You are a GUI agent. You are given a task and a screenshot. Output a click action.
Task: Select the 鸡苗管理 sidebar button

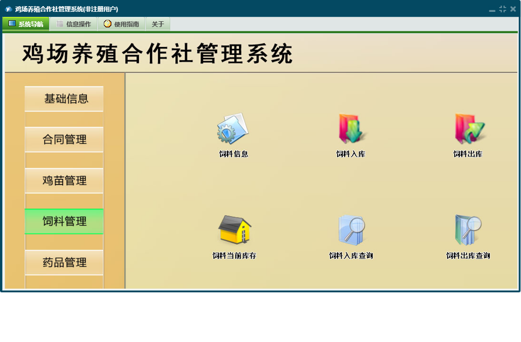pyautogui.click(x=64, y=181)
